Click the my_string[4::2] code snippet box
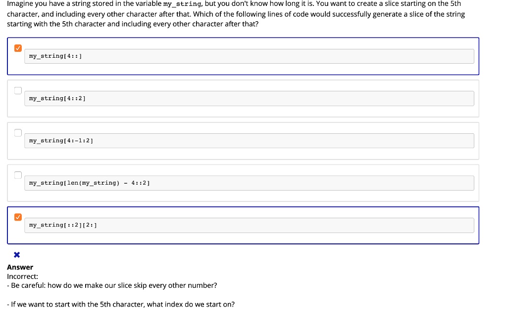 point(249,99)
